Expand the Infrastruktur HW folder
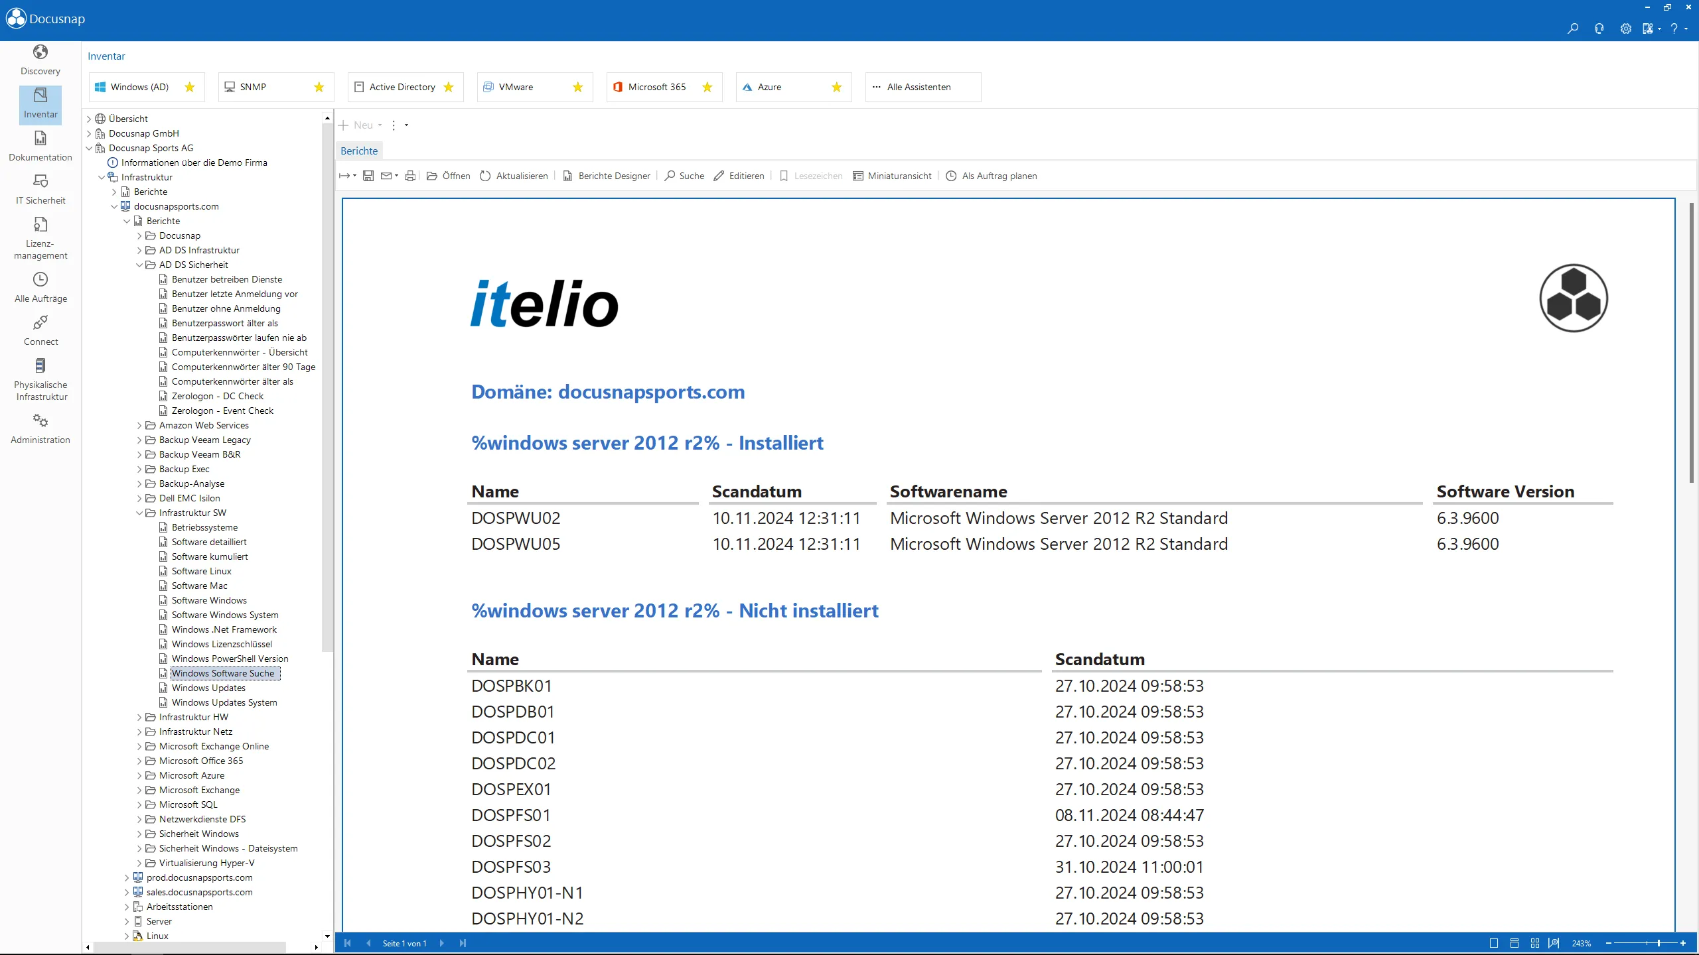Image resolution: width=1699 pixels, height=955 pixels. click(139, 717)
